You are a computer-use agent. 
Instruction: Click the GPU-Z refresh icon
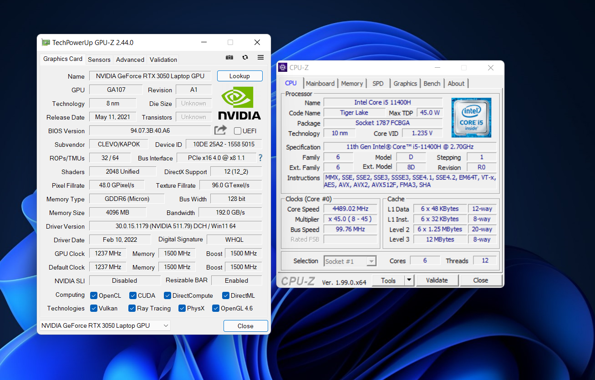(x=245, y=57)
